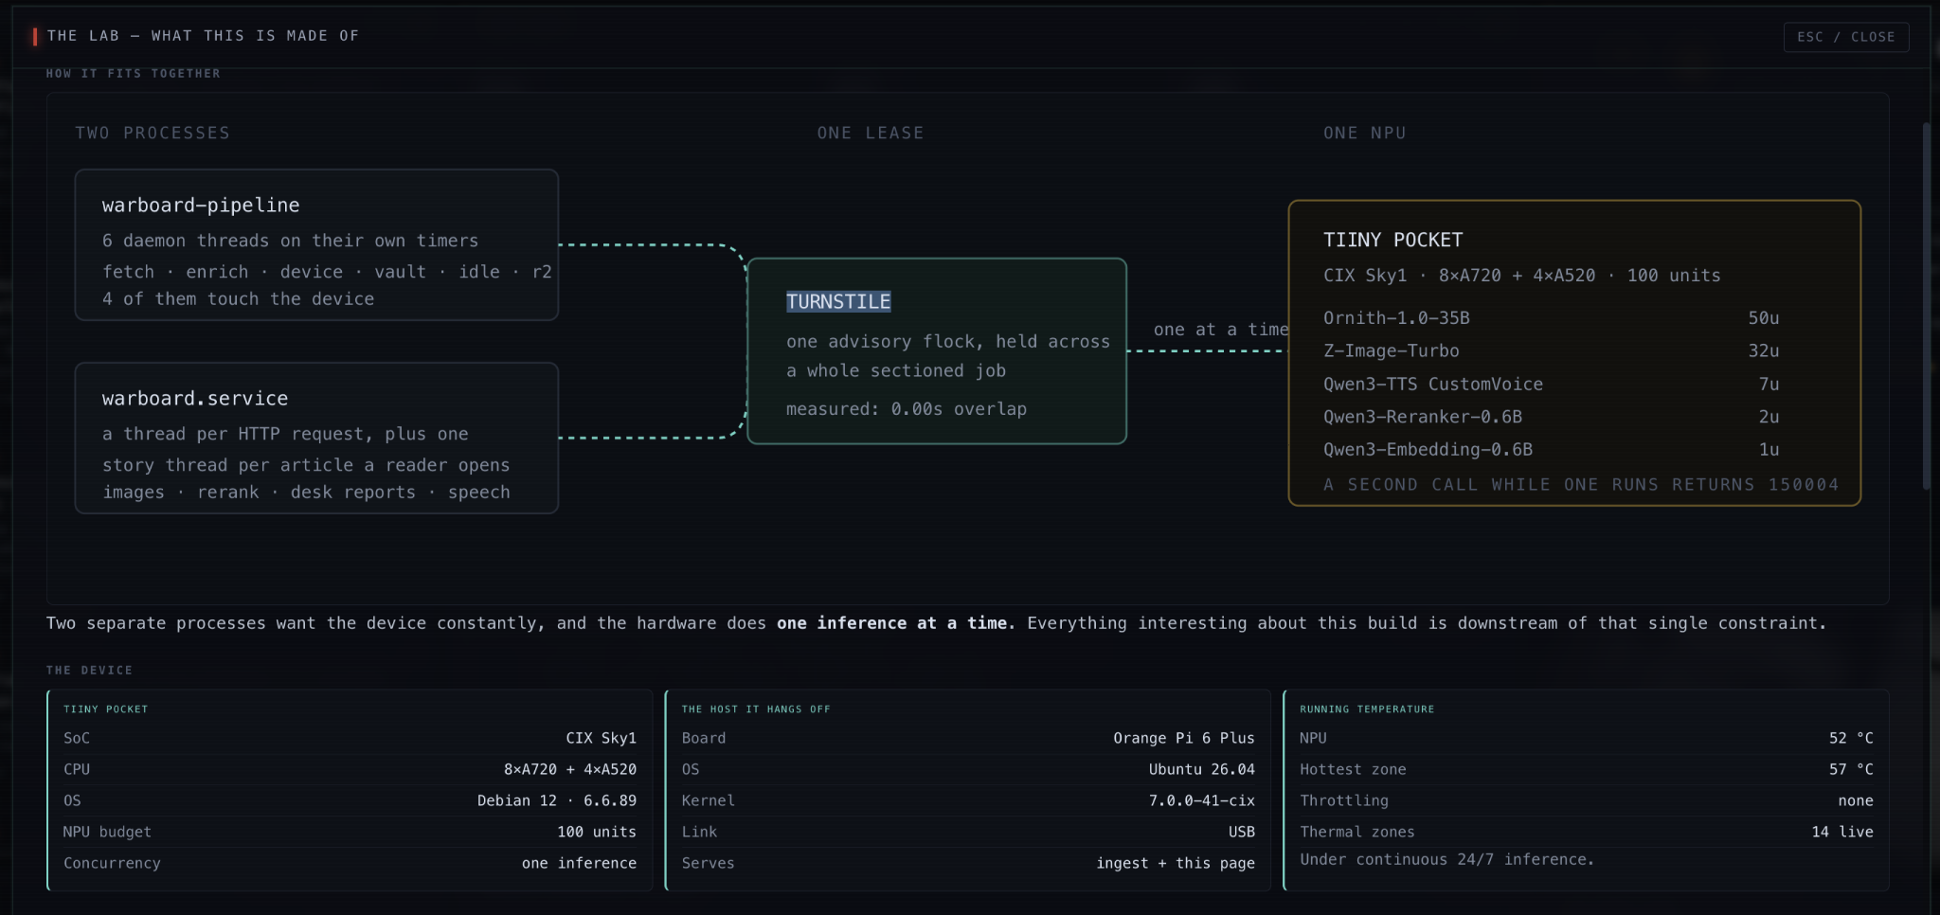Click "A SECOND CALL WHILE ONE RUNS RETURNS 150004"
The width and height of the screenshot is (1940, 915).
click(x=1581, y=484)
